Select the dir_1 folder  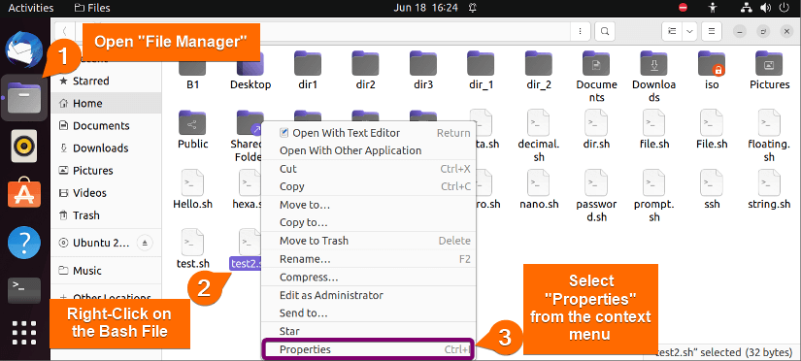point(481,71)
